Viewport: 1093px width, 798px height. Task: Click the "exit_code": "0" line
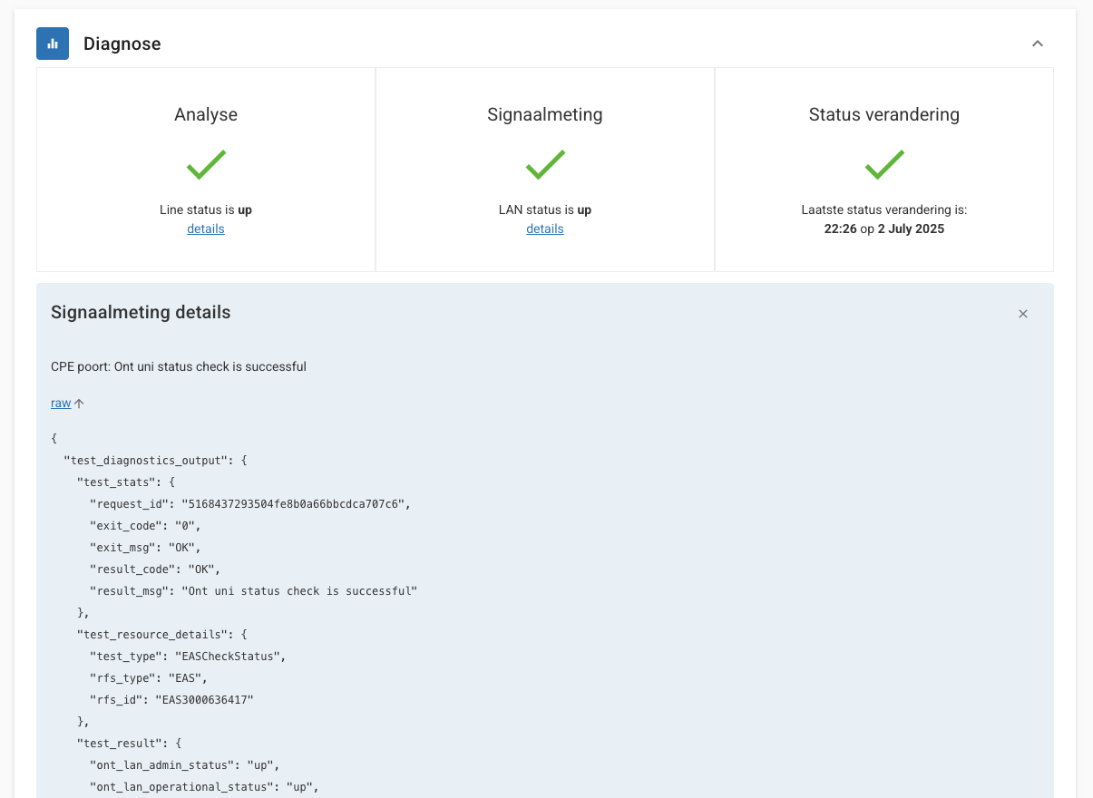[145, 526]
